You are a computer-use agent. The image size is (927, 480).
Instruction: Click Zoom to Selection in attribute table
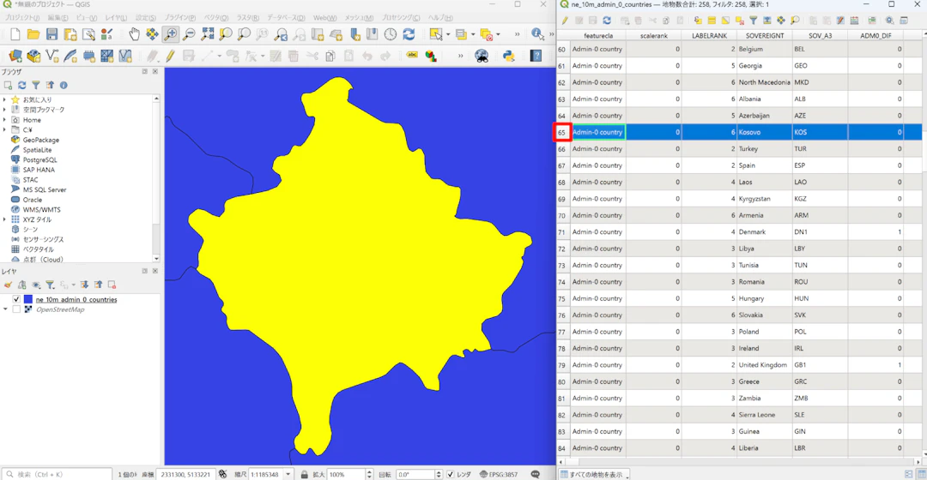point(795,21)
